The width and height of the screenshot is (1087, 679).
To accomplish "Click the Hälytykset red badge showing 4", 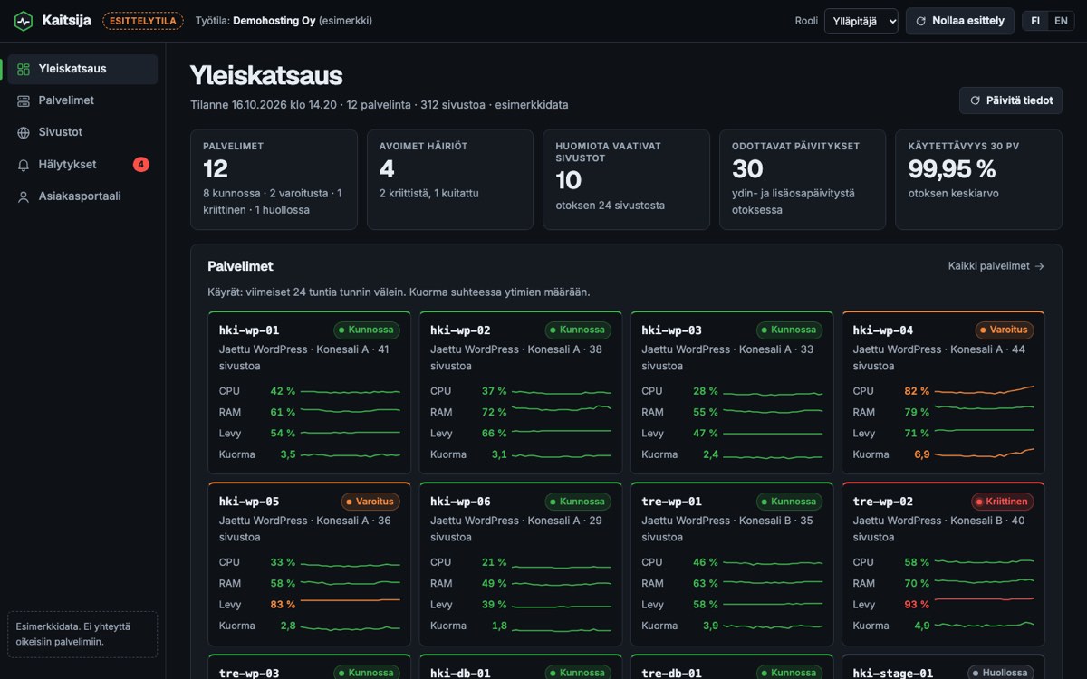I will tap(140, 165).
